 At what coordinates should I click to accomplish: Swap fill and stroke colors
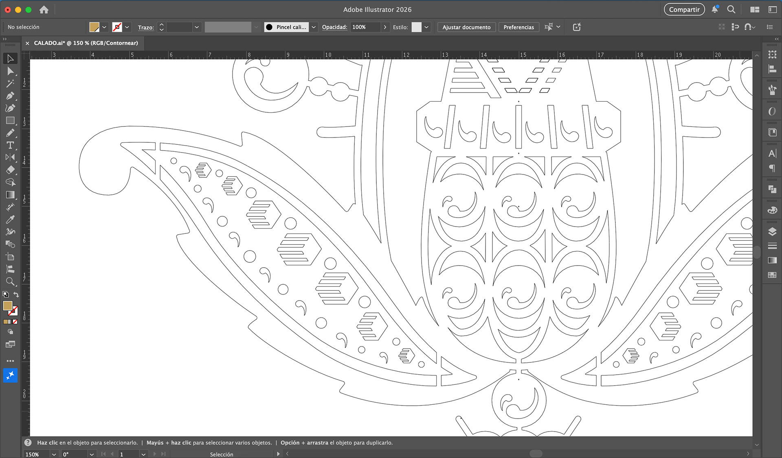point(16,294)
